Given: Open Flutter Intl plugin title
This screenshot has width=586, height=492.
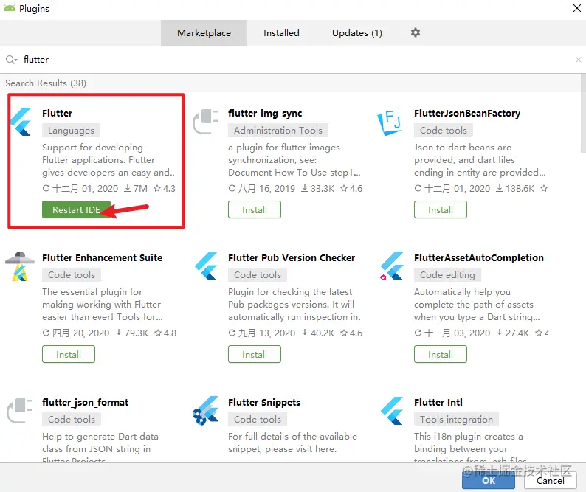Looking at the screenshot, I should [438, 402].
